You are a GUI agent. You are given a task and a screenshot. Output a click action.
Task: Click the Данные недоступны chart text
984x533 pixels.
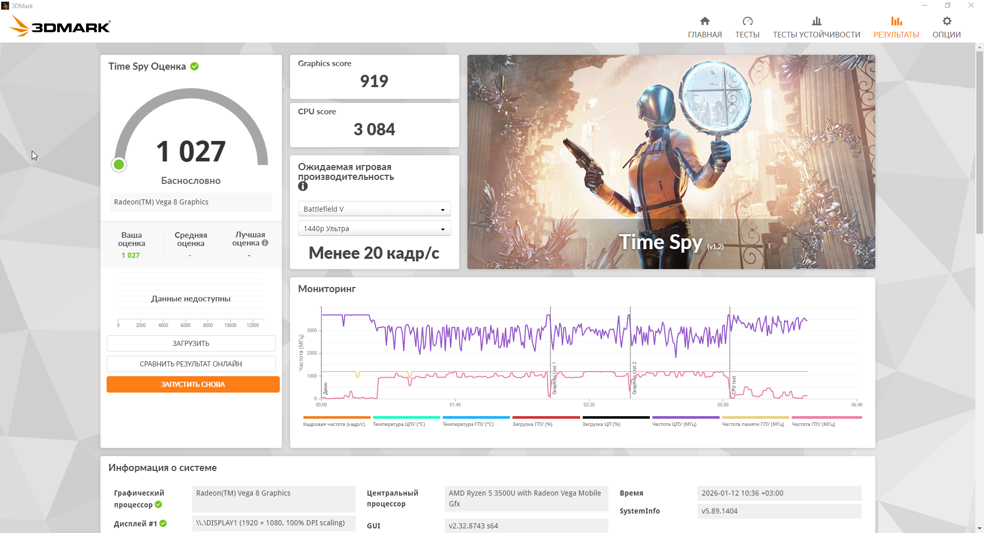tap(191, 299)
